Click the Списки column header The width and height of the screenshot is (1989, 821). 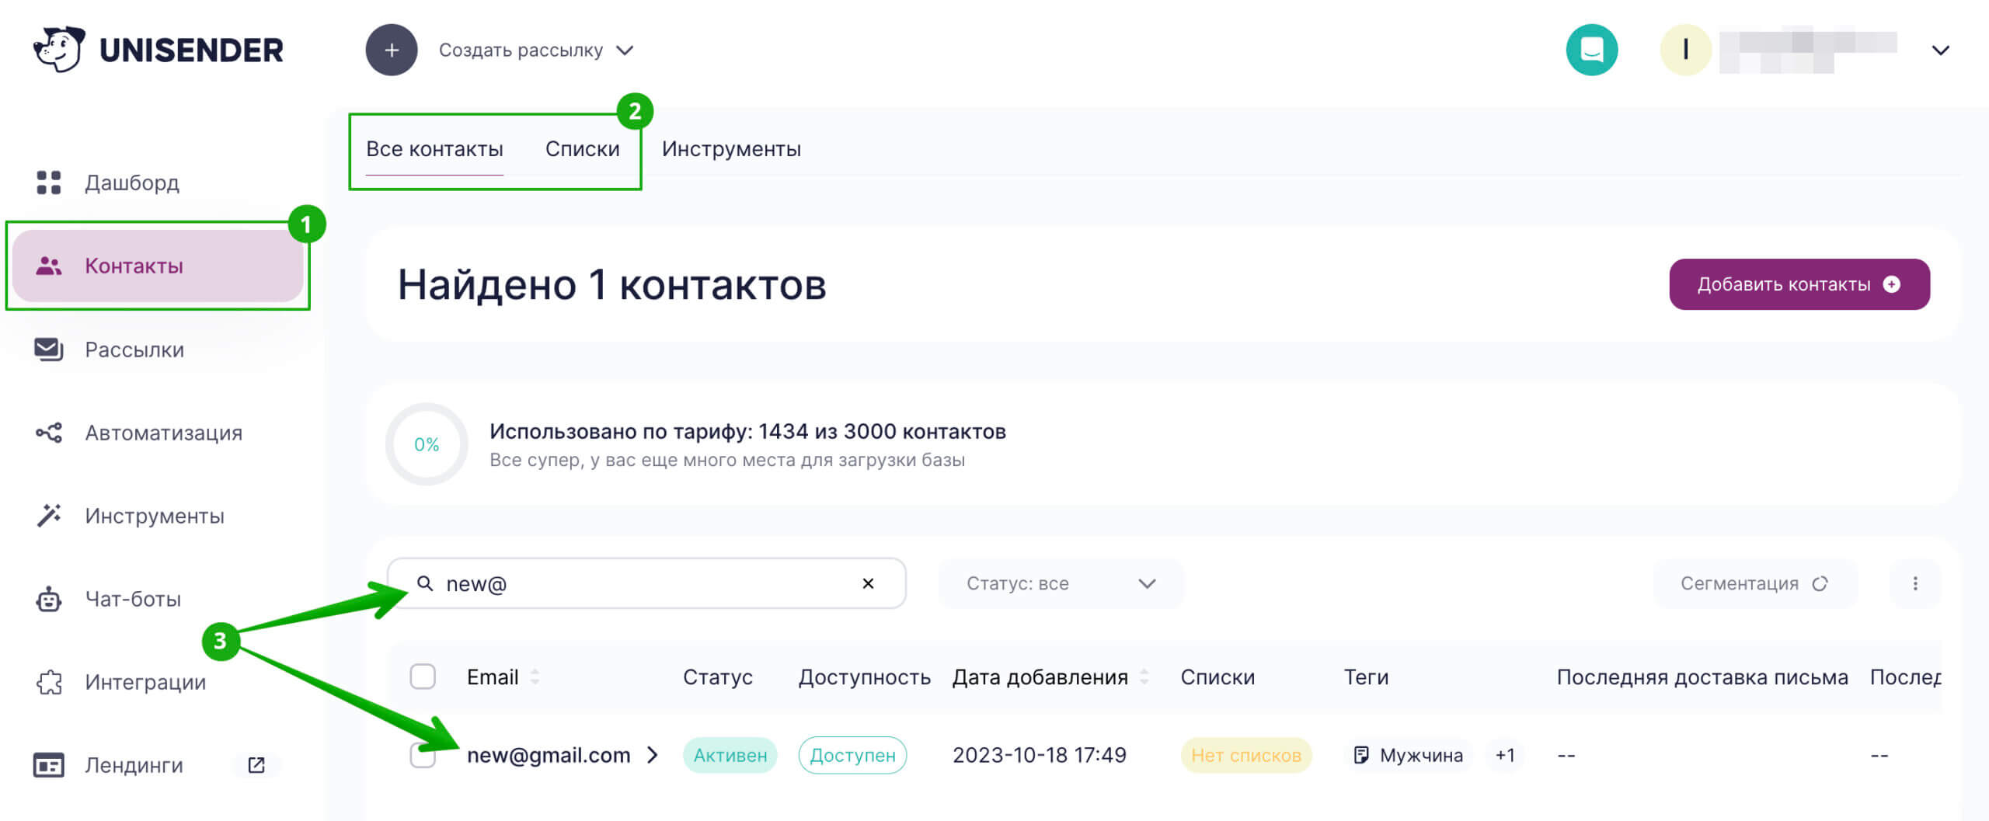pos(1217,677)
